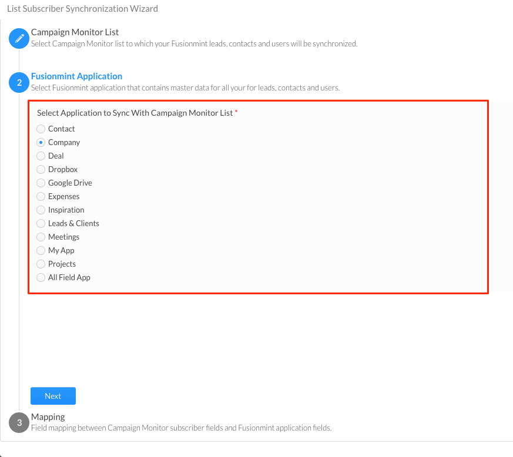Select the Company radio button
Screen dimensions: 513x457
(41, 142)
